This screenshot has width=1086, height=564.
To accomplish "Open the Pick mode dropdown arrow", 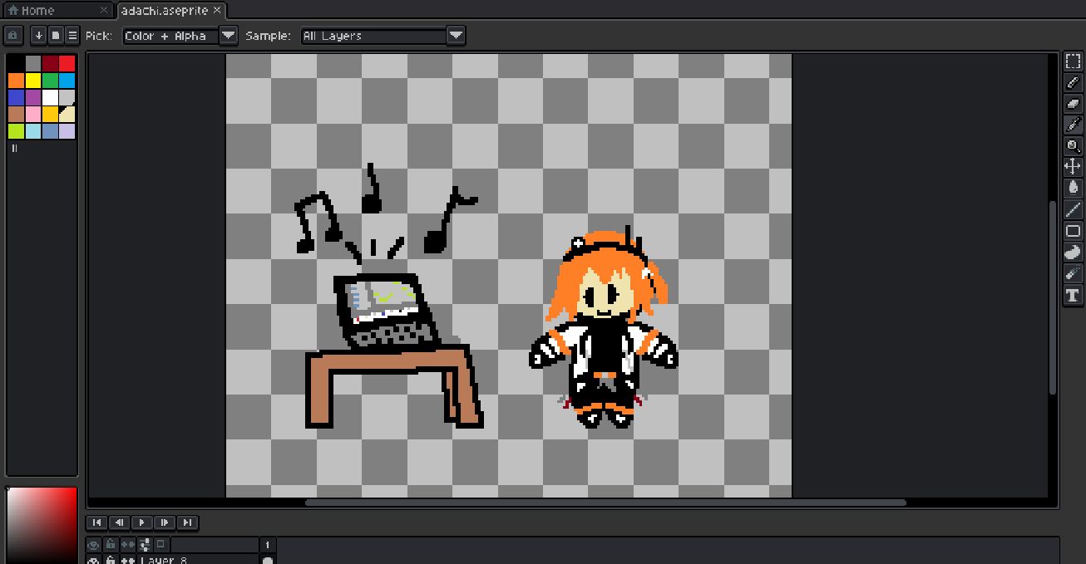I will pyautogui.click(x=229, y=36).
